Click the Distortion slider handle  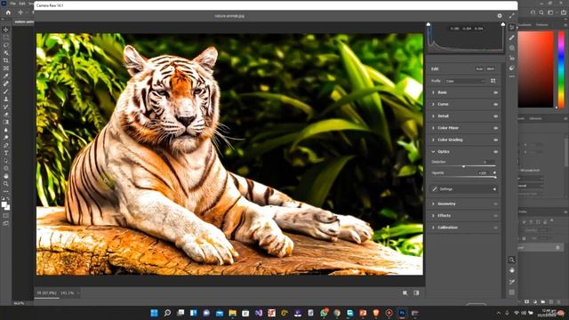click(463, 166)
